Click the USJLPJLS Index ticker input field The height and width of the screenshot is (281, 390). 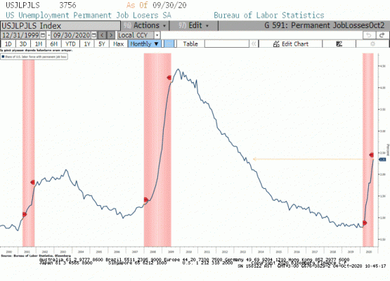(60, 25)
